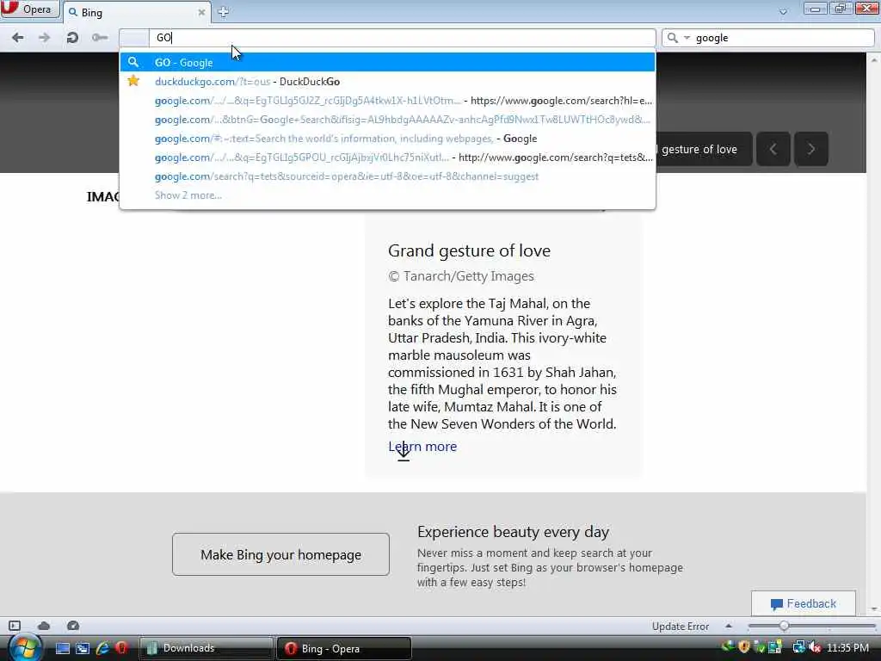Click the download image arrow icon
This screenshot has height=661, width=881.
pos(404,452)
